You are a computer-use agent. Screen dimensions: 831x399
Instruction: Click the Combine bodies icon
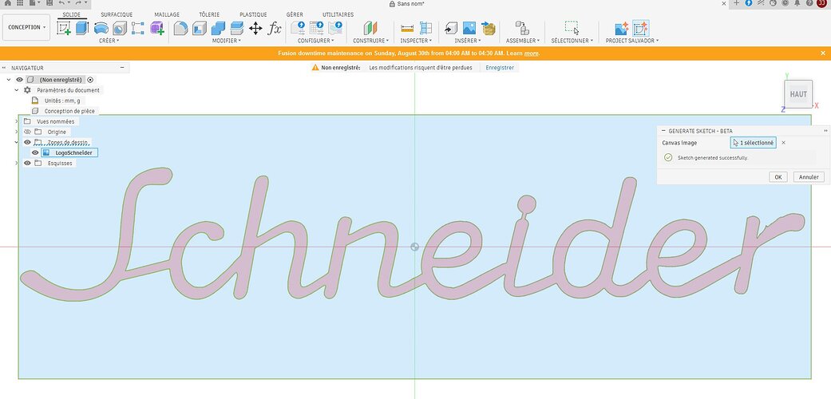(218, 28)
